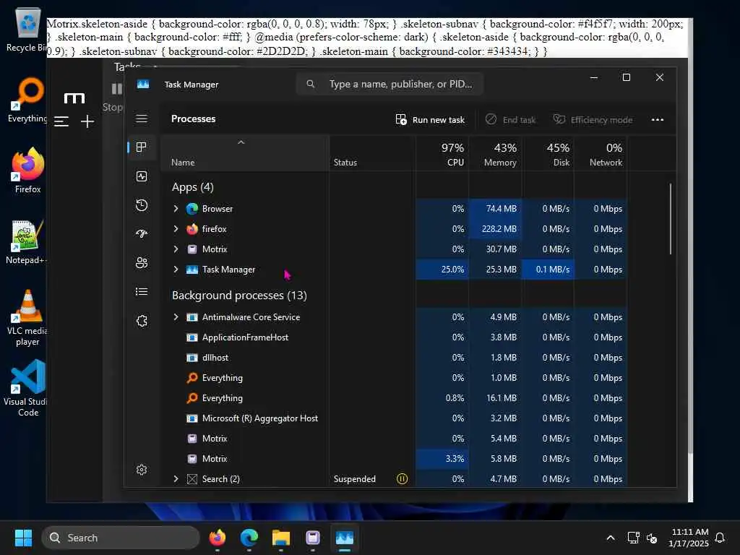Sort by CPU column header
The width and height of the screenshot is (740, 555).
(x=442, y=155)
